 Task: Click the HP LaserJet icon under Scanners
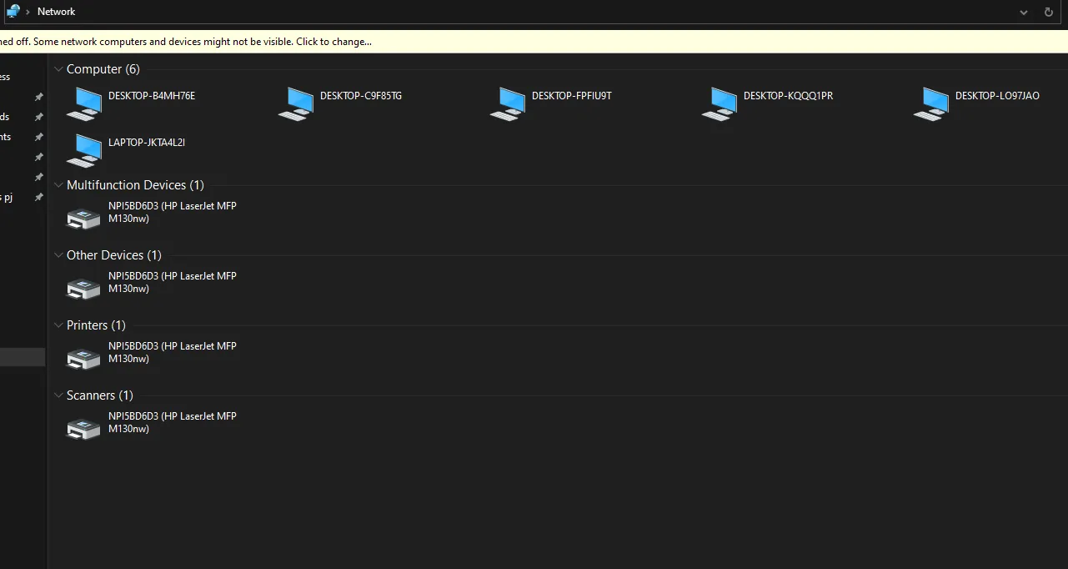(x=83, y=428)
